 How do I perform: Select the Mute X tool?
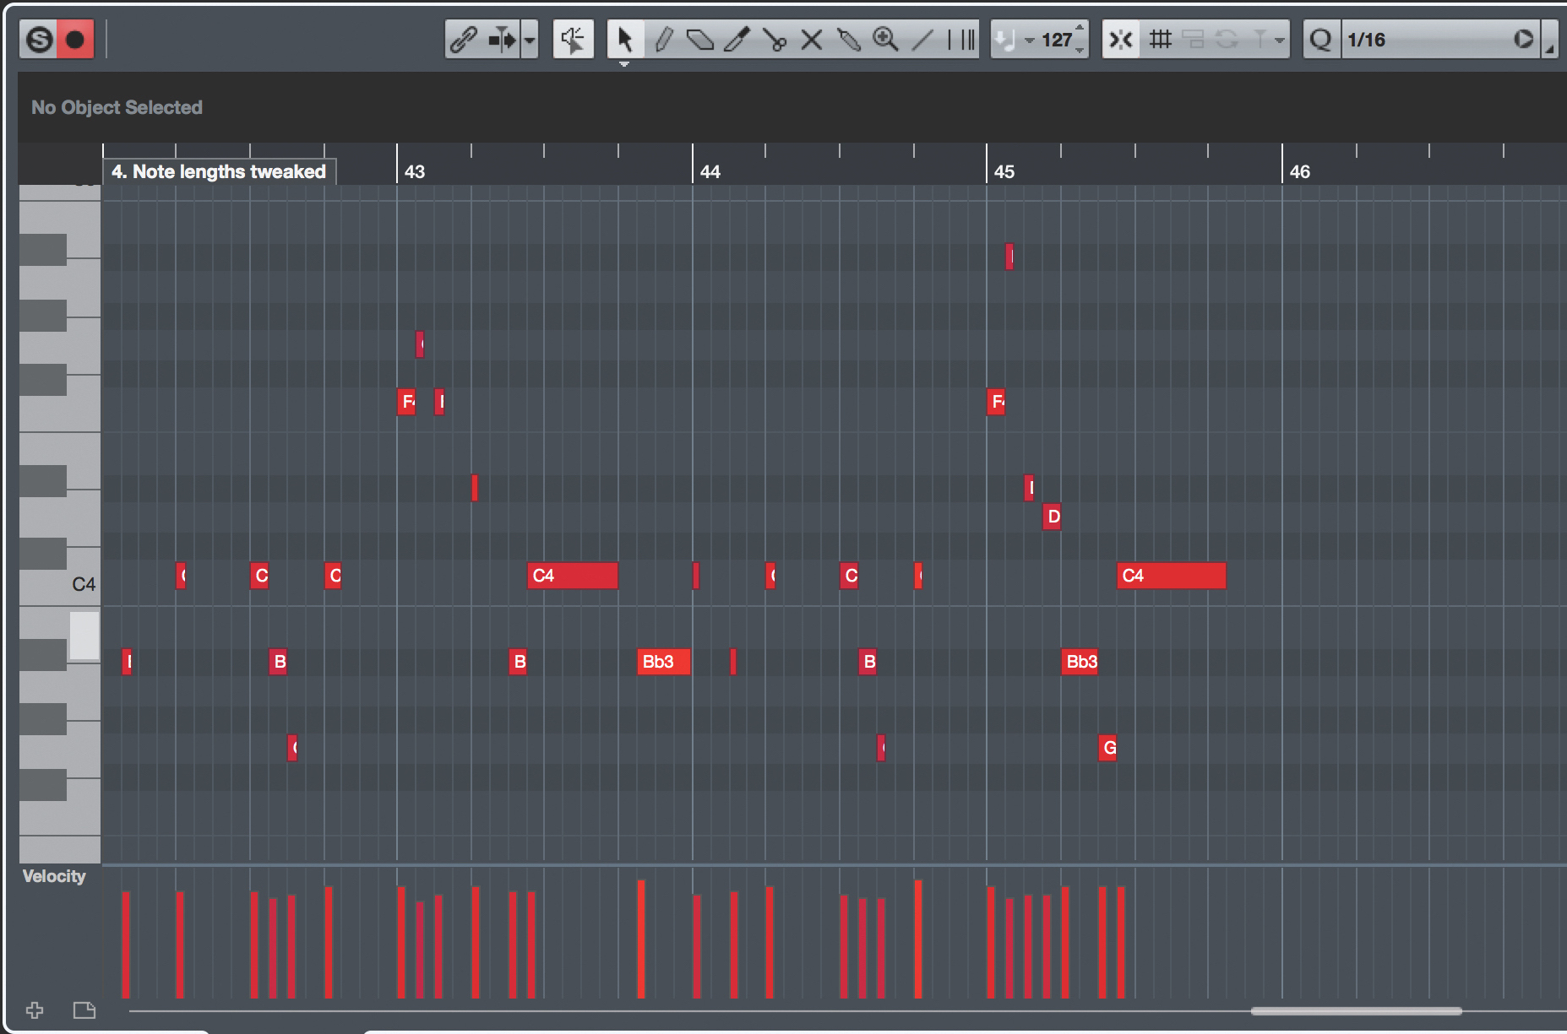click(811, 39)
